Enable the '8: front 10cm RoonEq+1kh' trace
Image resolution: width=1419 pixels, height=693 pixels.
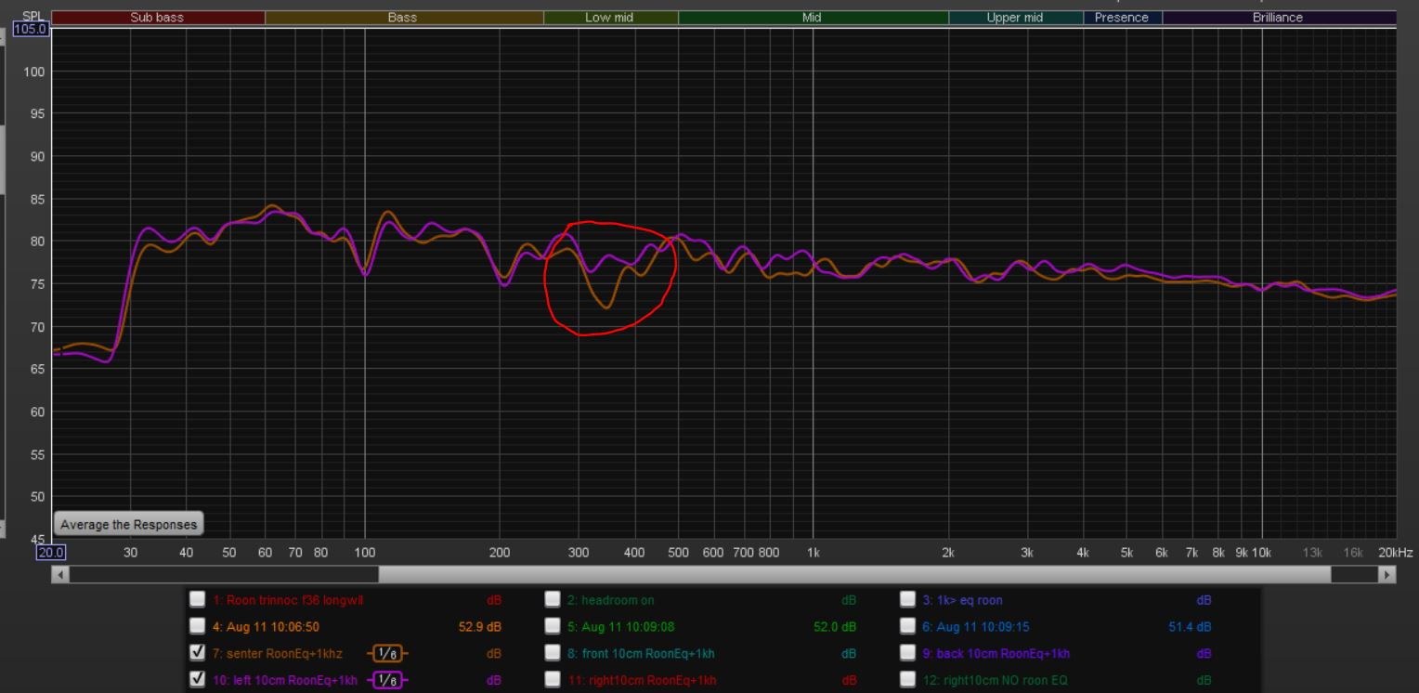[x=553, y=654]
